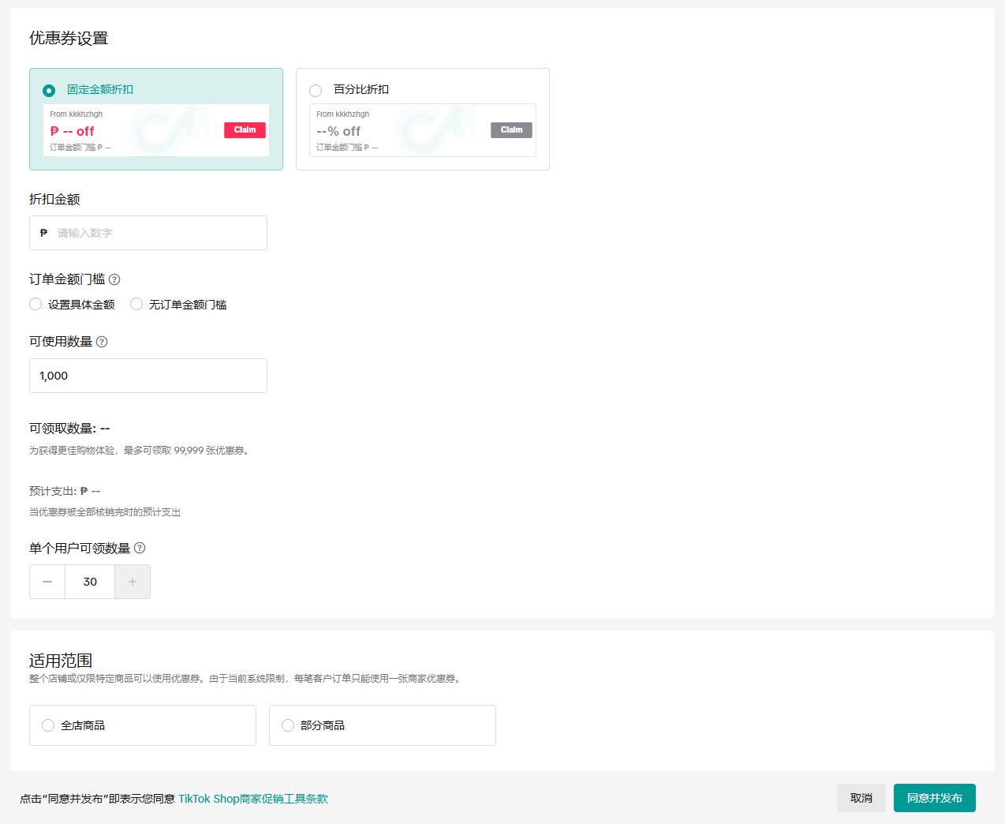1005x824 pixels.
Task: Select 固定金额折扣 radio option
Action: tap(49, 91)
